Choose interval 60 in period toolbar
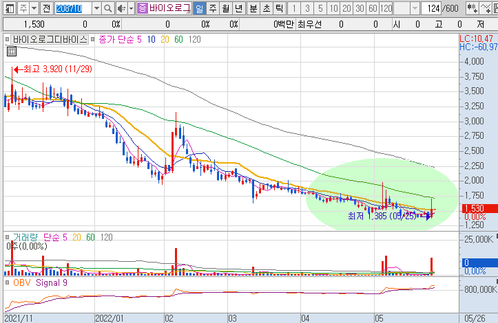The width and height of the screenshot is (498, 323). click(x=373, y=8)
